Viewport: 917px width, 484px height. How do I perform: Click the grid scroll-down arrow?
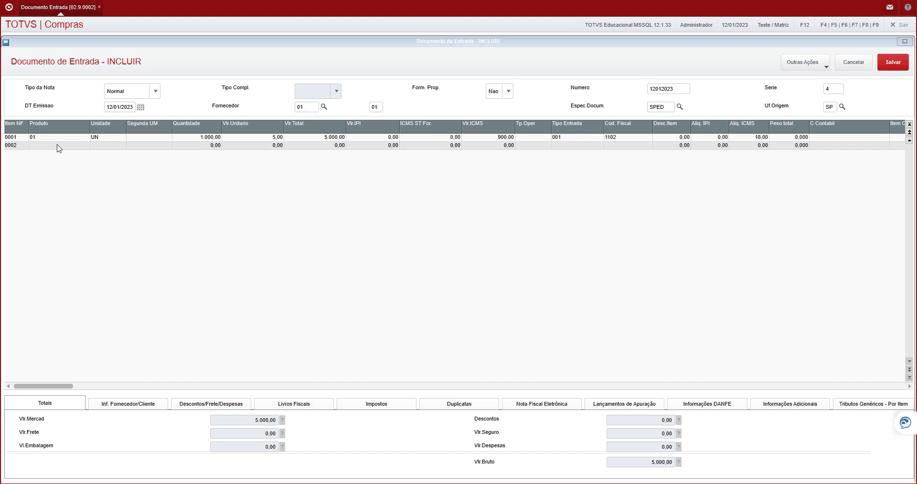click(x=909, y=361)
